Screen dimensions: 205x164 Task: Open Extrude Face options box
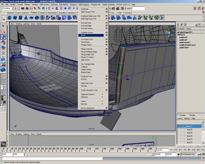click(107, 23)
